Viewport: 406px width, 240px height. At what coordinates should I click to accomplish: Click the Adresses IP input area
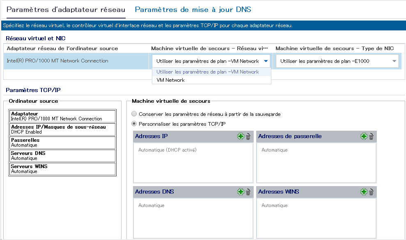click(193, 162)
